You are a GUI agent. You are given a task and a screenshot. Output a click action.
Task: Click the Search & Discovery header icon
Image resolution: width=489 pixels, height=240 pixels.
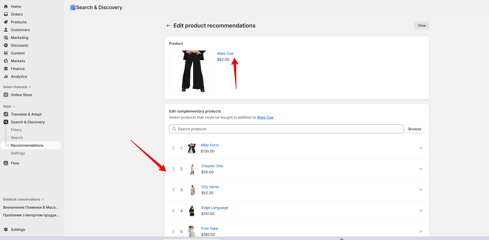[x=73, y=7]
